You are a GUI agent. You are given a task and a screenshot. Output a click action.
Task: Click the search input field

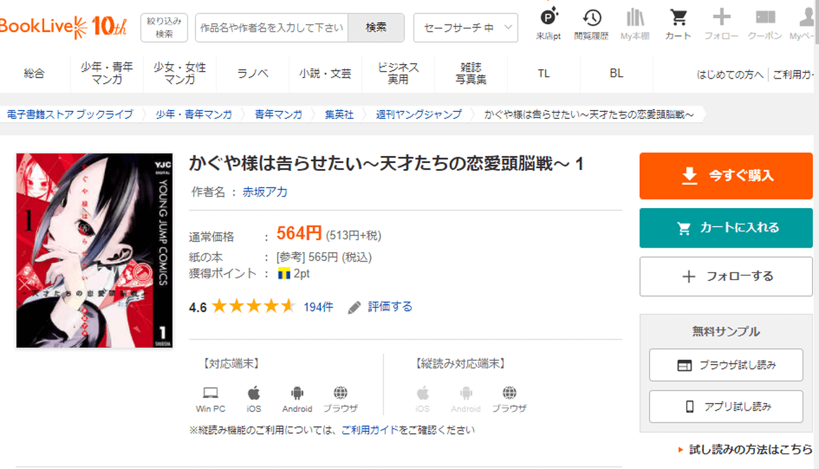click(x=272, y=28)
